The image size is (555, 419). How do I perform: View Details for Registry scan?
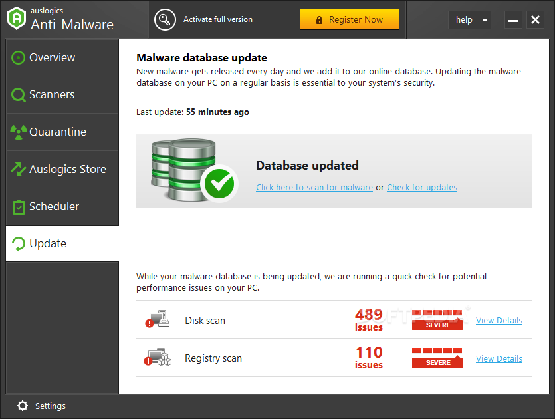499,358
